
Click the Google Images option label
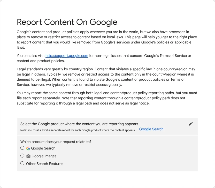44,156
